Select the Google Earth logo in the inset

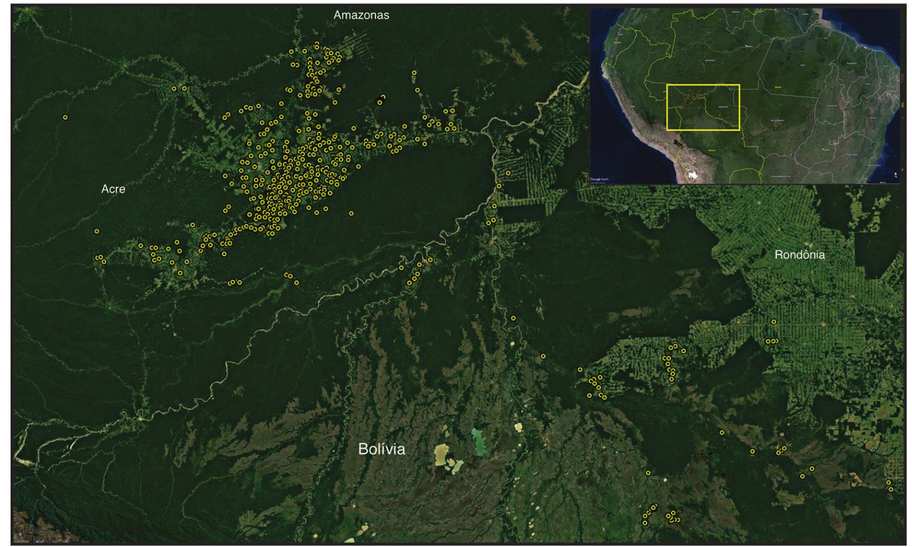pyautogui.click(x=600, y=178)
